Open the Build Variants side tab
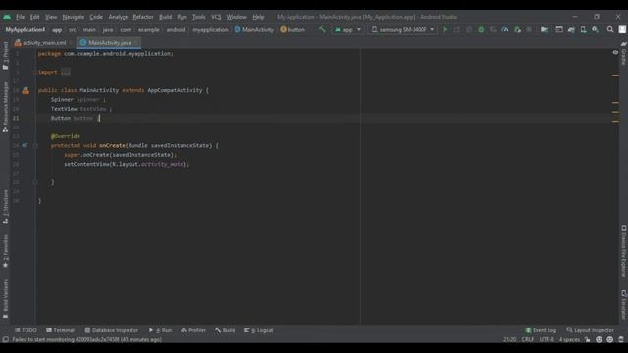 5,298
